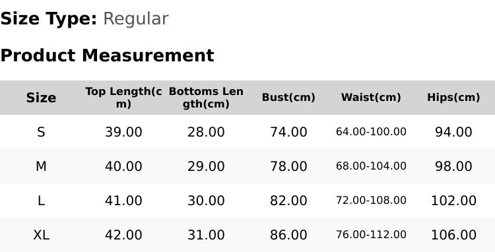495x252 pixels.
Task: Select the 29.00 bottoms length value
Action: tap(206, 166)
